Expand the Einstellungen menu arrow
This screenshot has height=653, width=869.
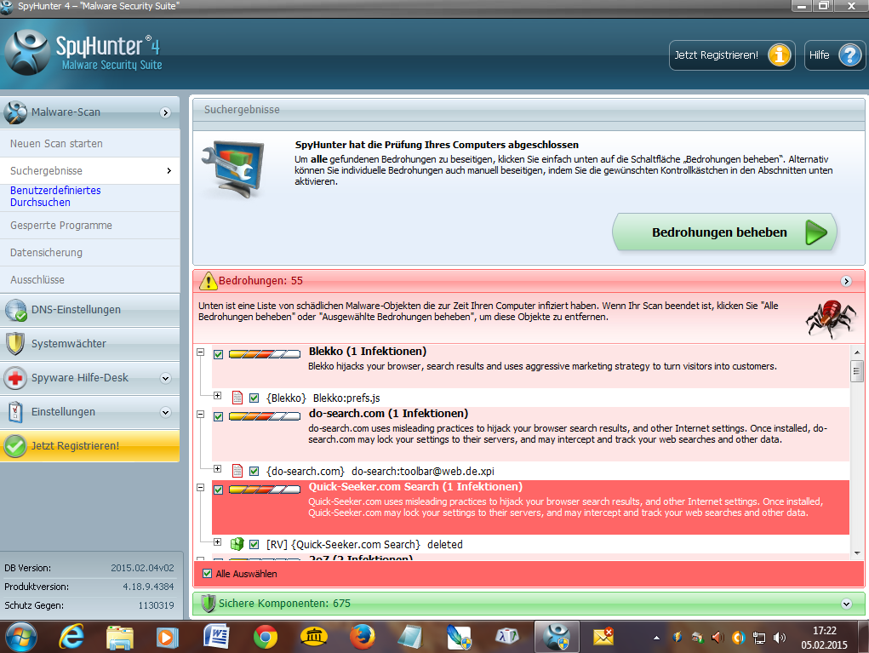pyautogui.click(x=165, y=412)
